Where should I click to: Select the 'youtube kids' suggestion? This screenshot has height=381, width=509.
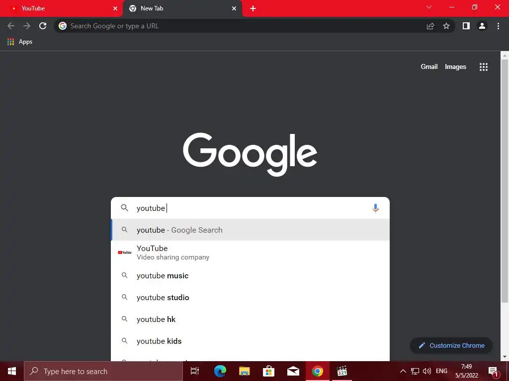click(x=251, y=341)
